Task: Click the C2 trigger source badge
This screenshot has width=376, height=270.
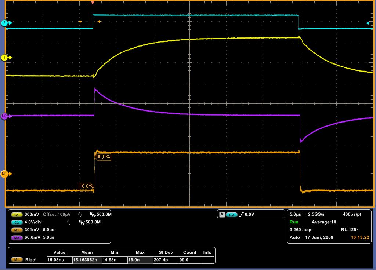Action: click(x=231, y=214)
